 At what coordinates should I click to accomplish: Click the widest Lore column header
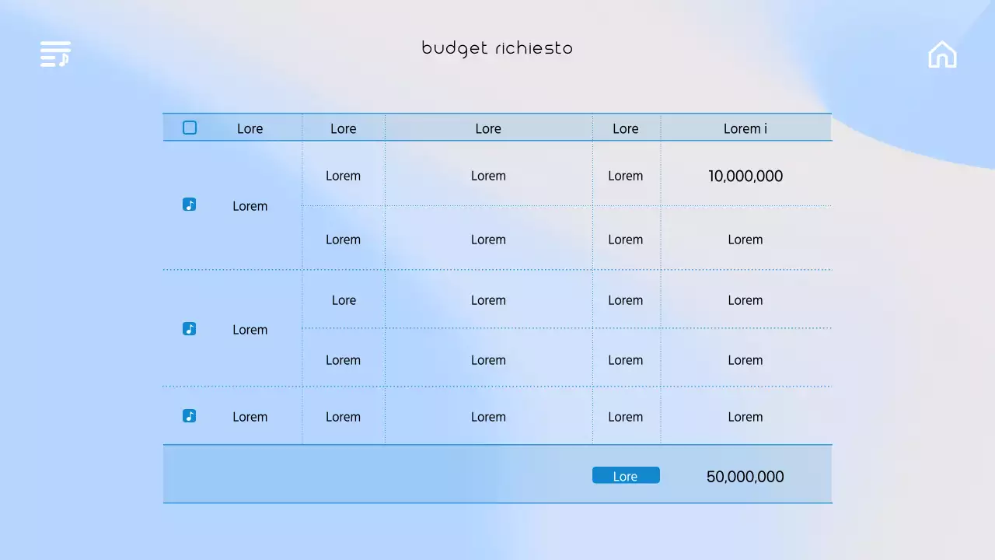coord(488,128)
